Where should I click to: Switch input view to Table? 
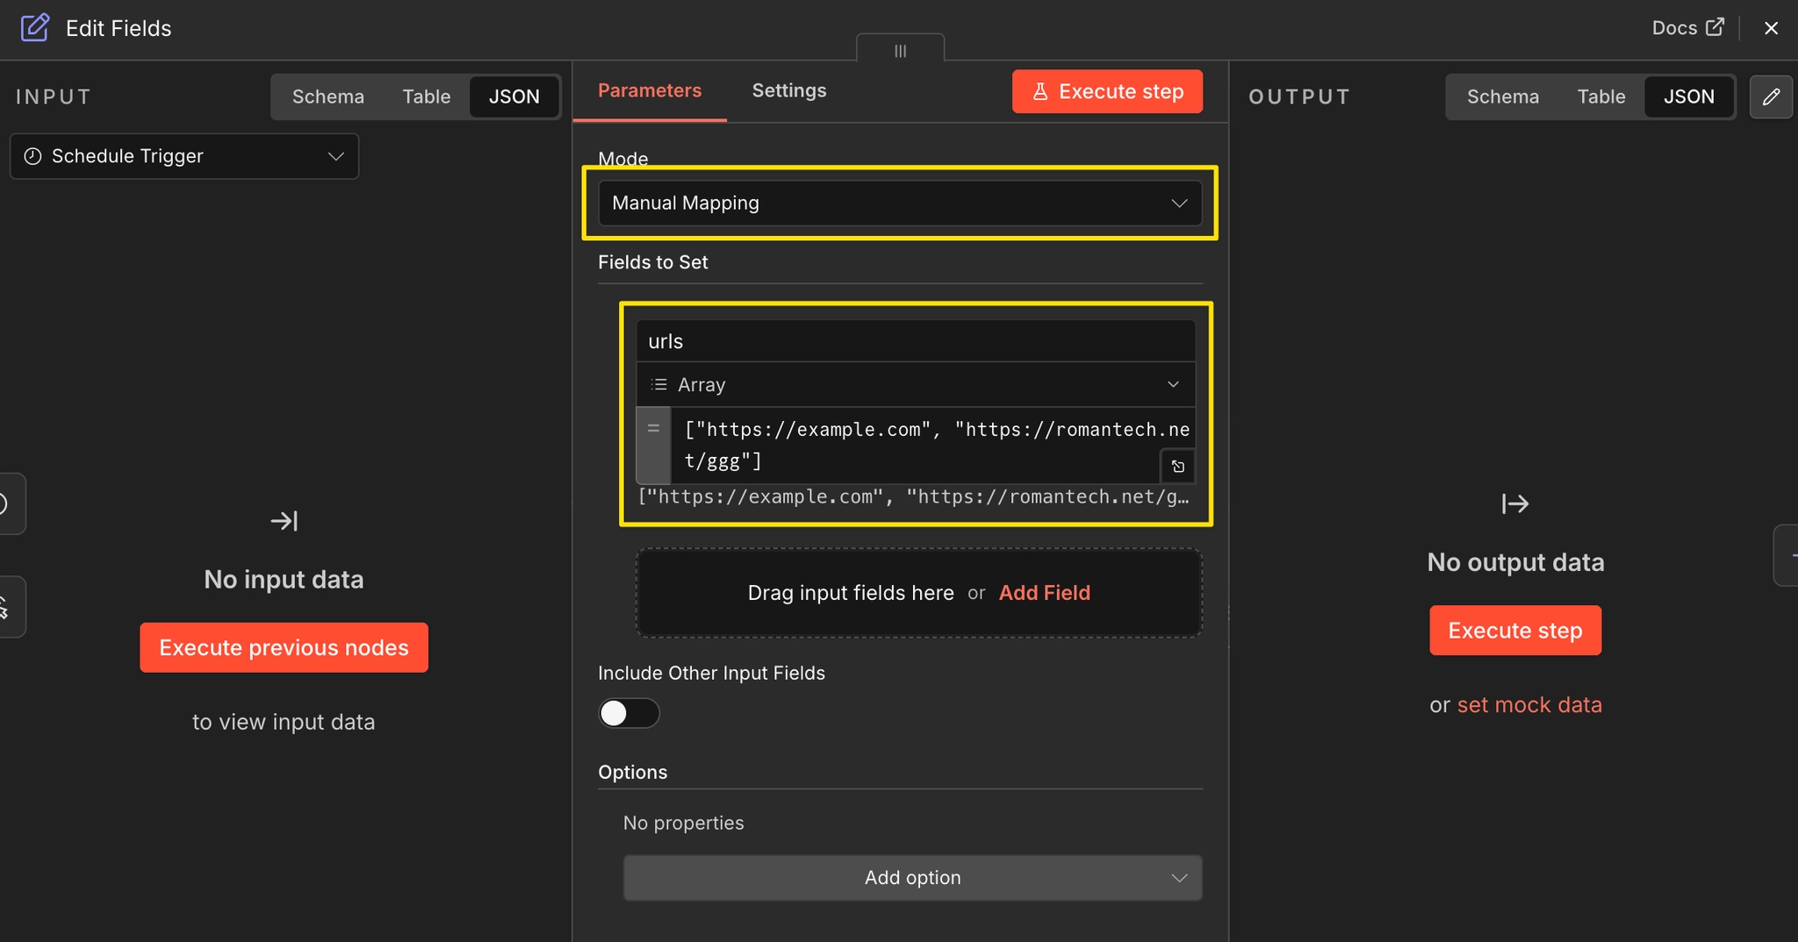pos(426,96)
